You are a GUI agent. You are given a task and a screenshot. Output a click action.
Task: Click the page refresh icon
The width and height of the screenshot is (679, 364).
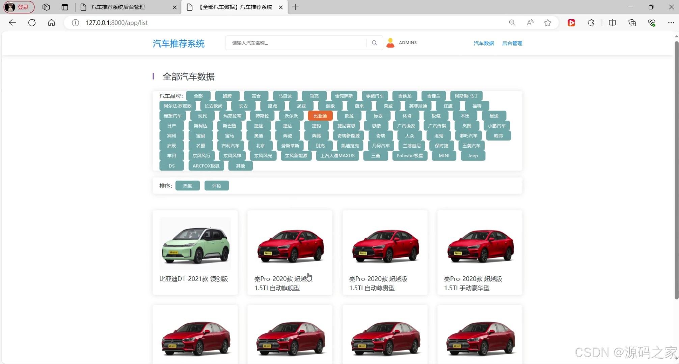pos(32,23)
